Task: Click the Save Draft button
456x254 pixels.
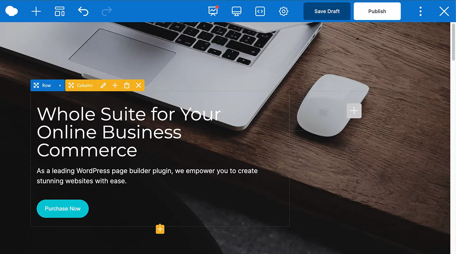Action: (326, 11)
